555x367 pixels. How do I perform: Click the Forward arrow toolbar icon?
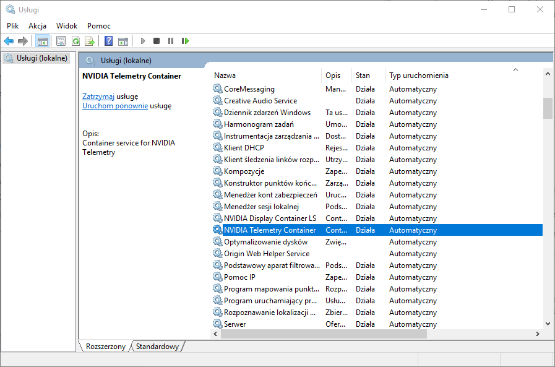(x=23, y=41)
